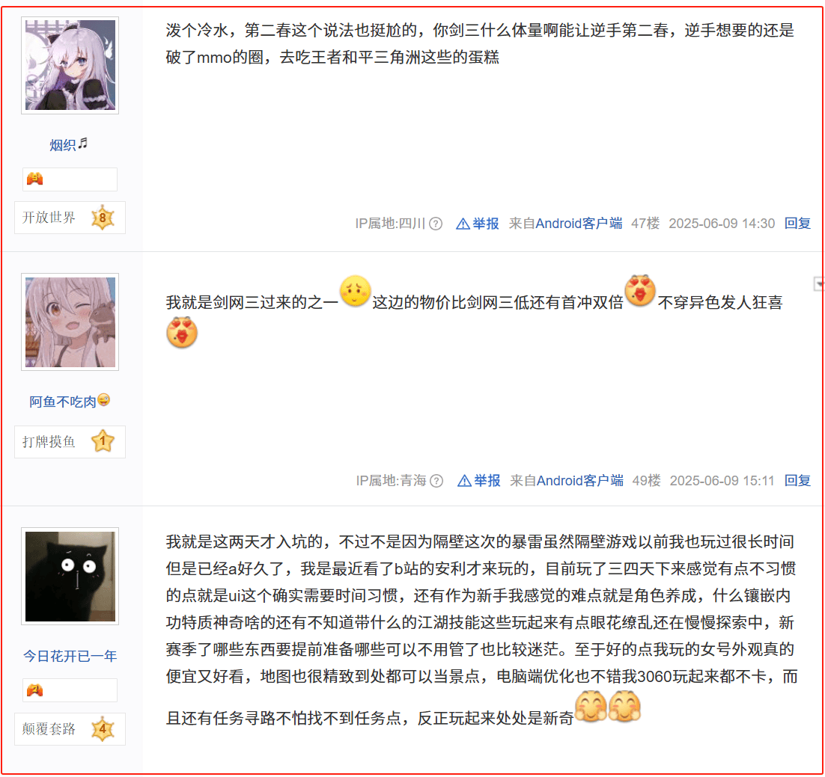Image resolution: width=825 pixels, height=777 pixels.
Task: Open 阿鱼不吃肉's anime avatar thumbnail
Action: 70,322
